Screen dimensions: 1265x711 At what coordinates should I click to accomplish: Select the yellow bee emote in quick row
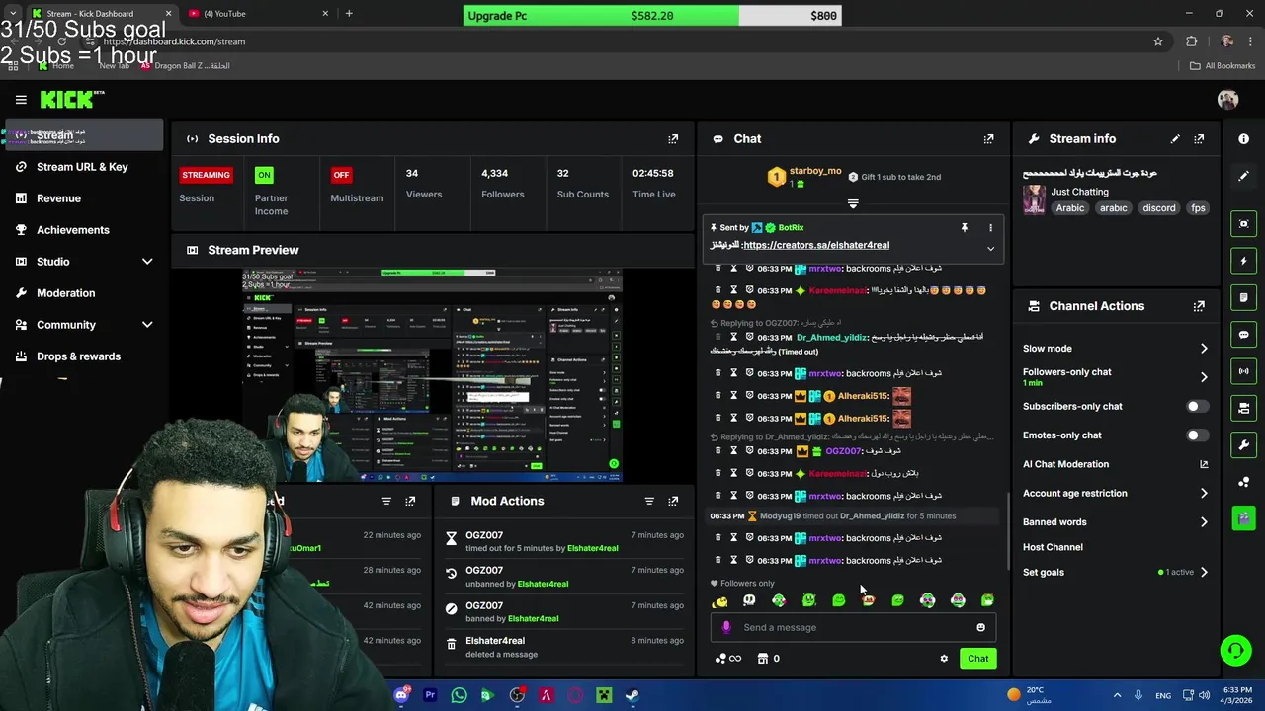coord(719,600)
